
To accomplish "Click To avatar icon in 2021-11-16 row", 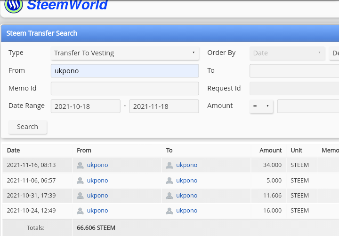I will 169,165.
